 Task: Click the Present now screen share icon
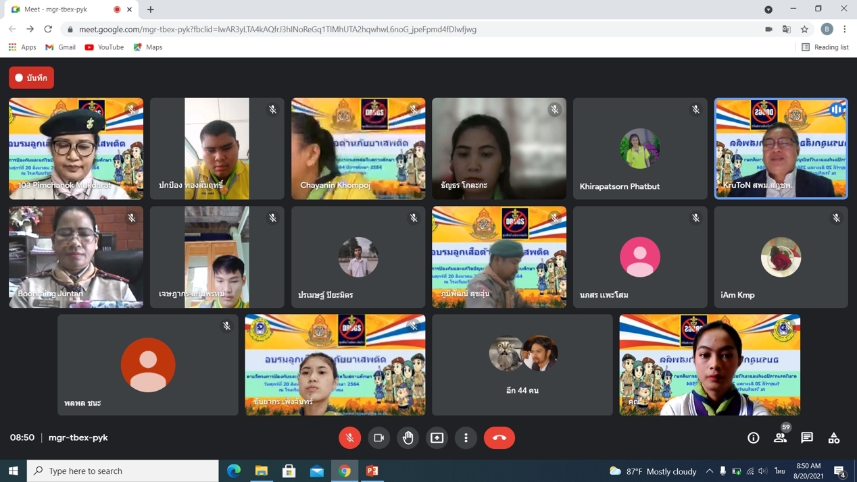click(437, 437)
